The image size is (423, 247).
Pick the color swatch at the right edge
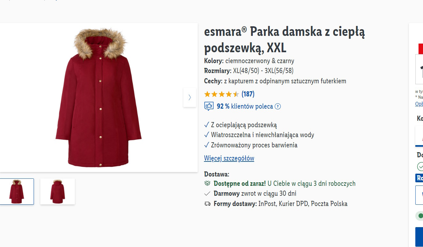pos(419,136)
